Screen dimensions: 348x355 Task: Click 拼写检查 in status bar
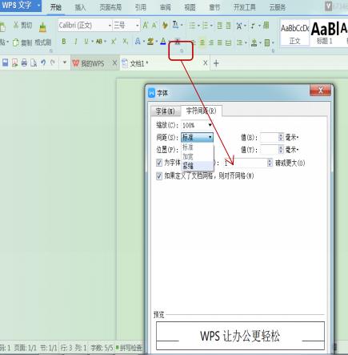pyautogui.click(x=129, y=348)
